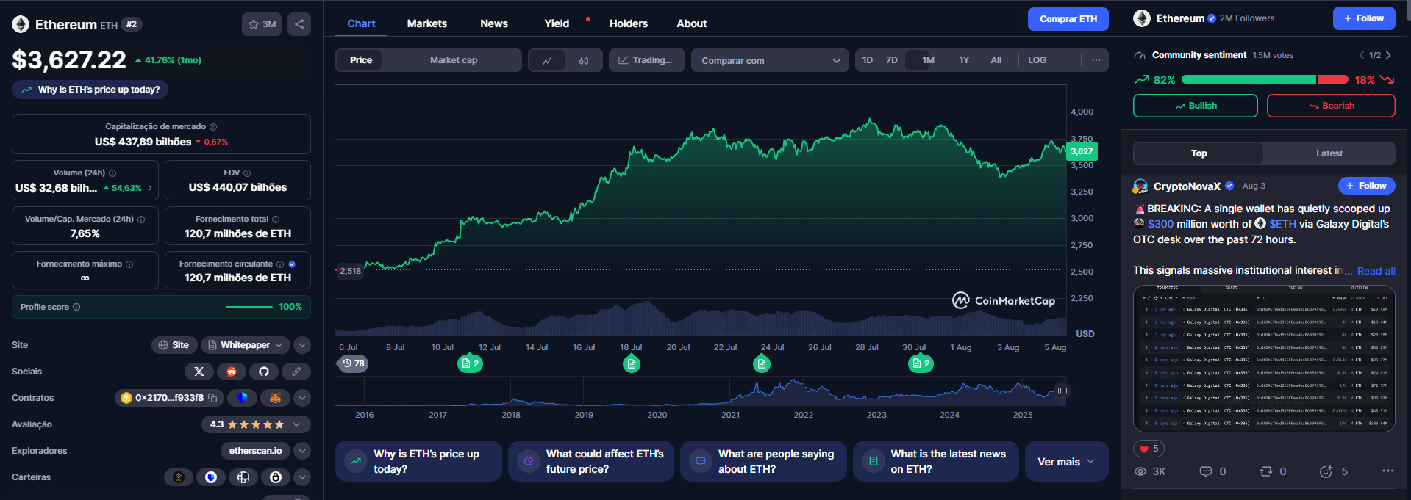Click the bullish/bearish sentiment bar

1265,79
